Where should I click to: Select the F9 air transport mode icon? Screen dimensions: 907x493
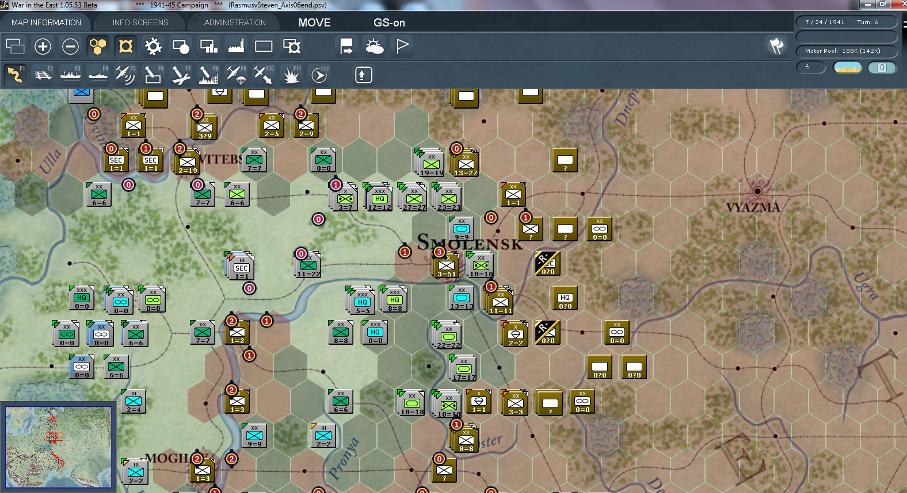click(236, 75)
